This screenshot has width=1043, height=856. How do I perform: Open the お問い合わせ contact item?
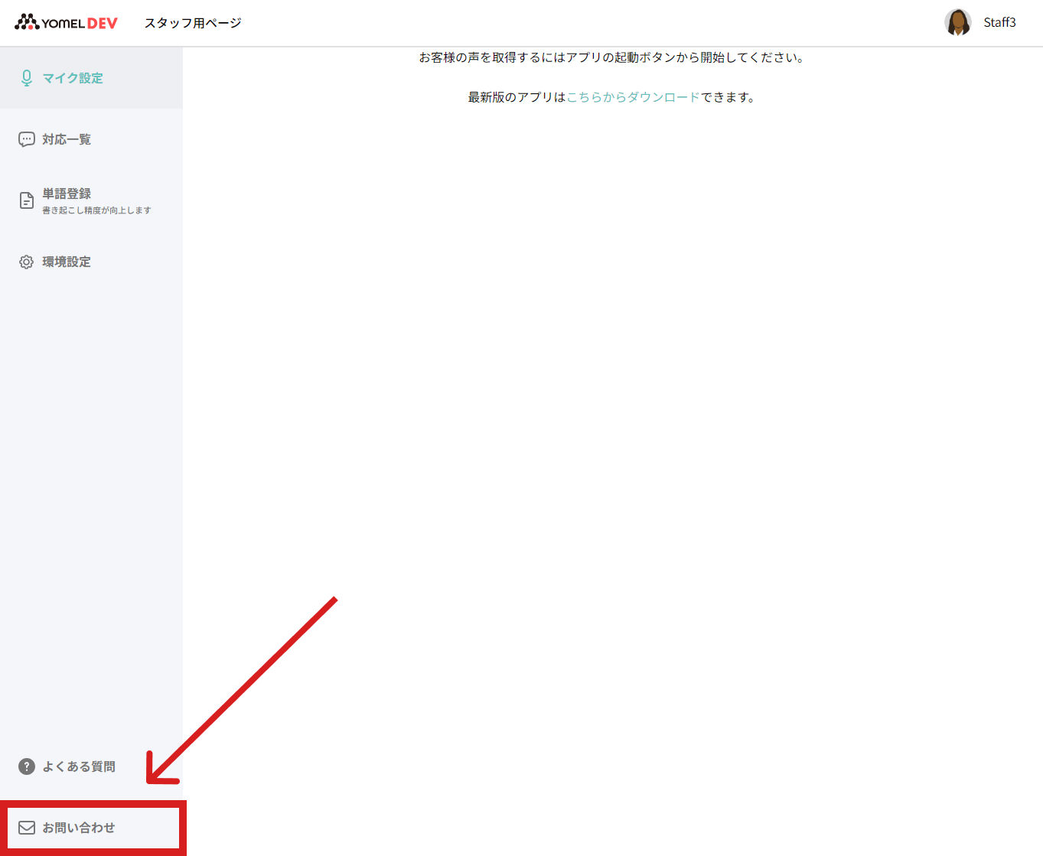click(x=91, y=828)
